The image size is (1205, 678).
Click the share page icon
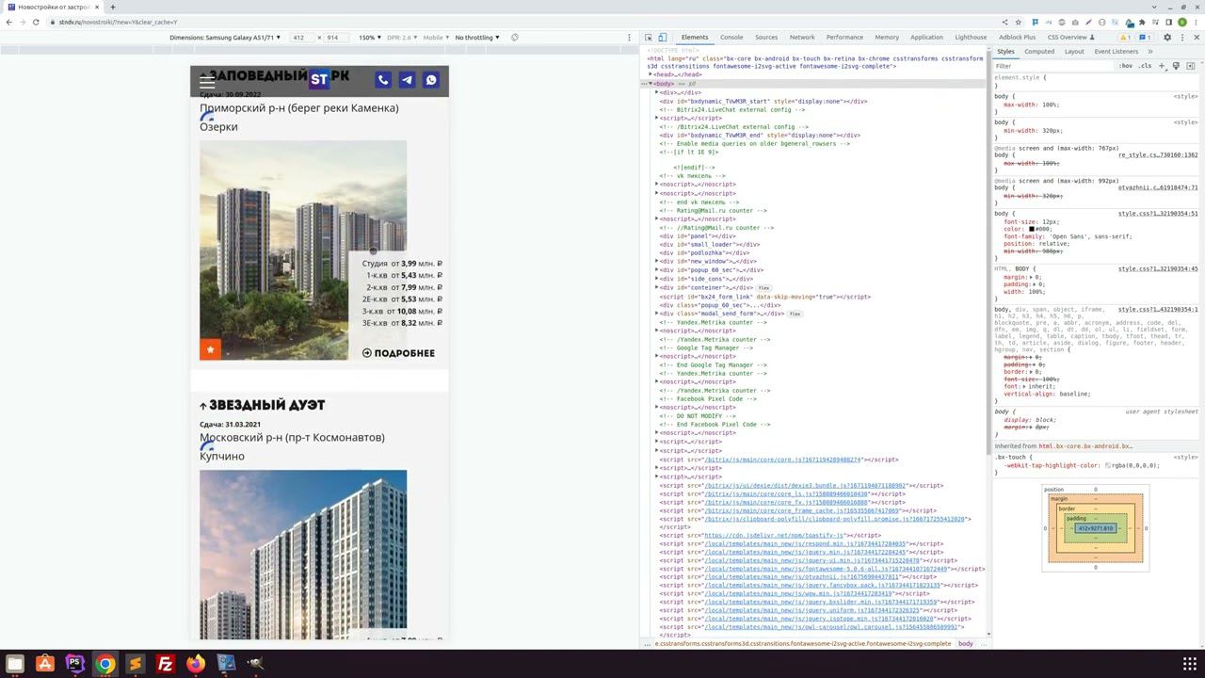pos(1004,22)
